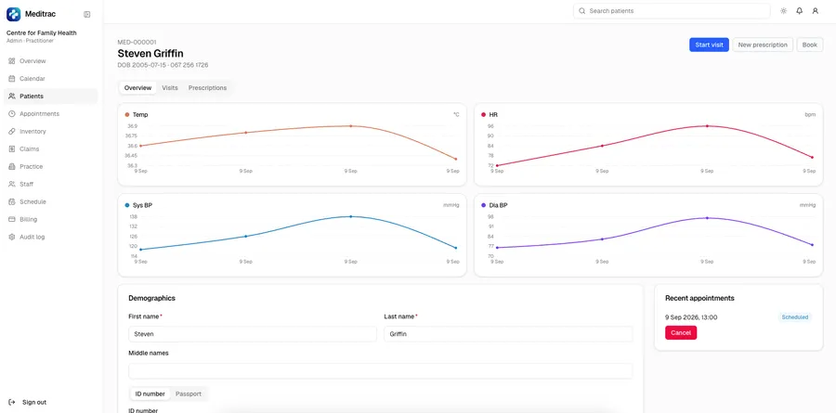Click the Dia BP chart peak point

click(707, 218)
